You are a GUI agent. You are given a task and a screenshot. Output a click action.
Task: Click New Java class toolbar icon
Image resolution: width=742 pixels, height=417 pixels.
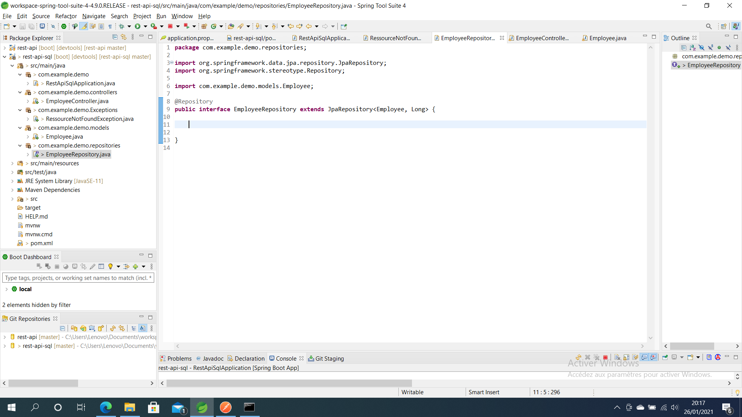[x=213, y=26]
